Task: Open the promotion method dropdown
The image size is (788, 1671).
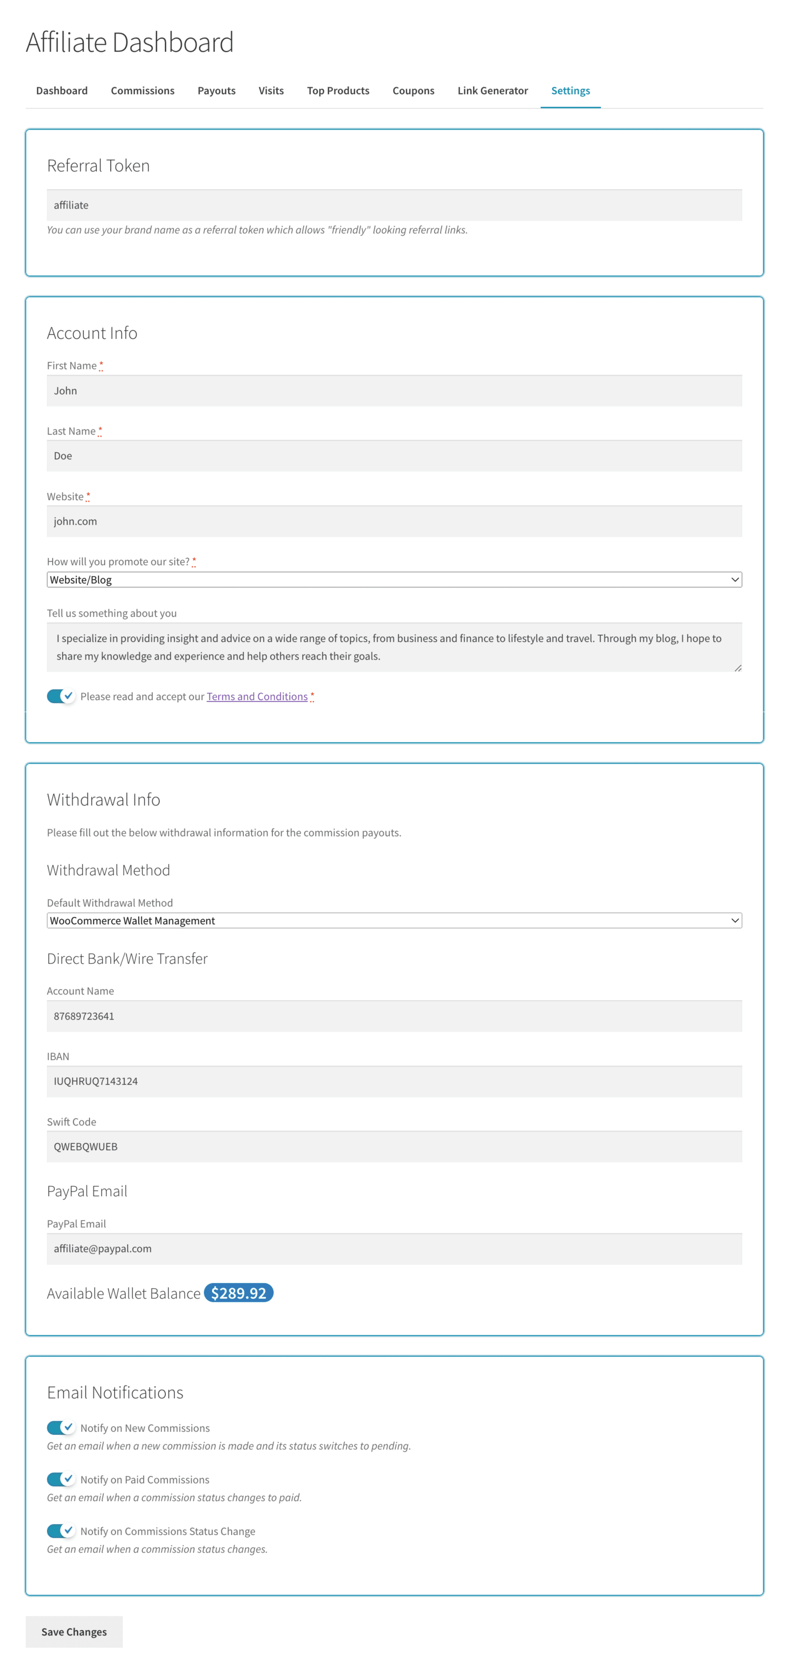Action: coord(394,579)
